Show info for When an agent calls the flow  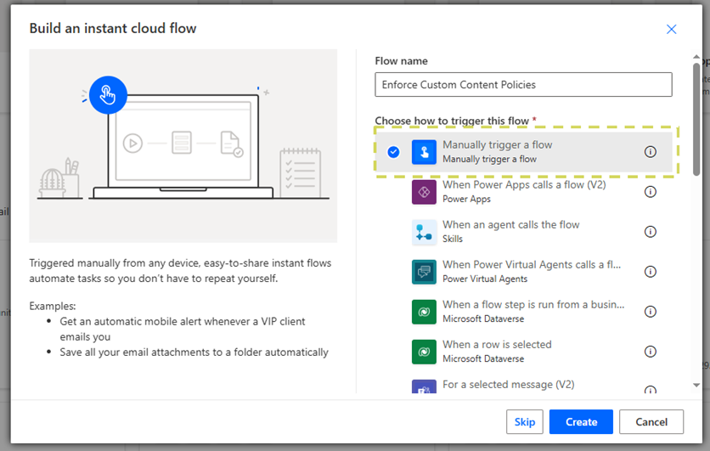click(651, 232)
